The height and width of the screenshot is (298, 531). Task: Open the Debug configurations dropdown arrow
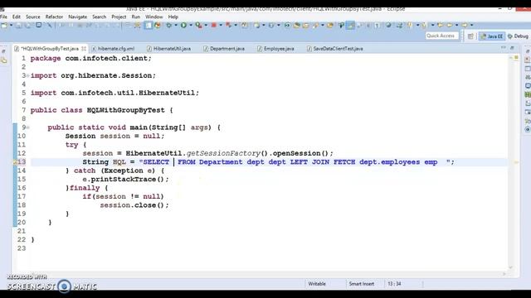point(176,25)
